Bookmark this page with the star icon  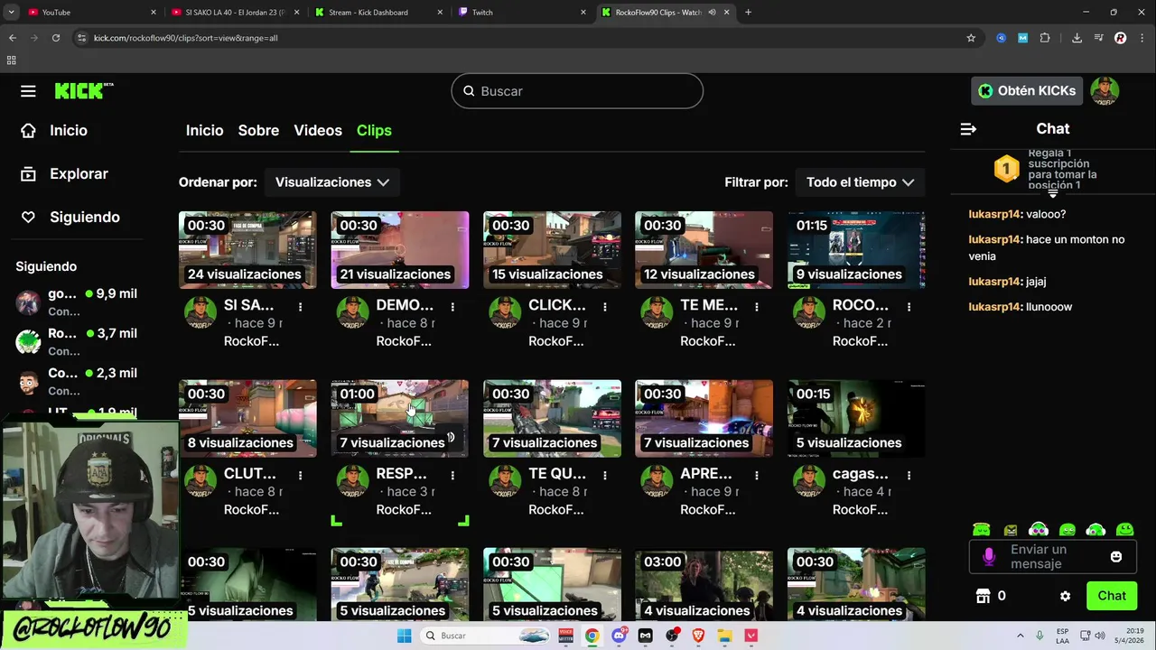pyautogui.click(x=971, y=38)
